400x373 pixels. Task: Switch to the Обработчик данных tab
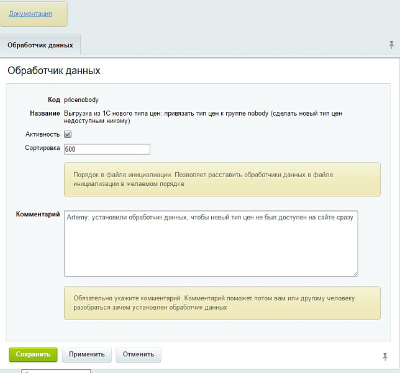[40, 45]
